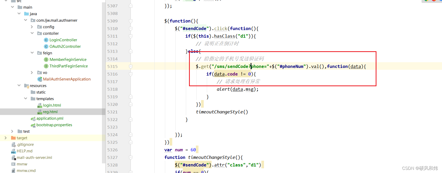This screenshot has width=442, height=173.
Task: Click the static folder icon
Action: point(33,92)
